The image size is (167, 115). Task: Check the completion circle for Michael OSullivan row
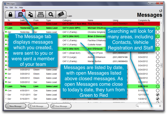click(x=158, y=28)
